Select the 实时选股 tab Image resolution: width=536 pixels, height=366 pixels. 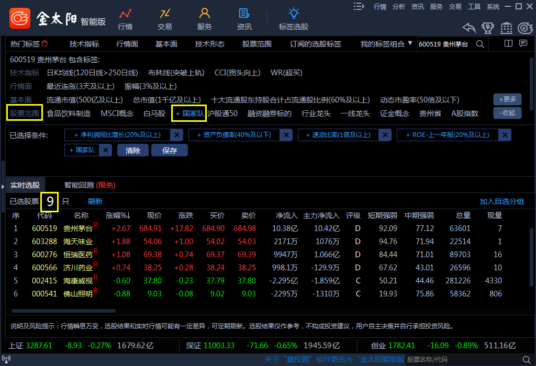tap(25, 185)
